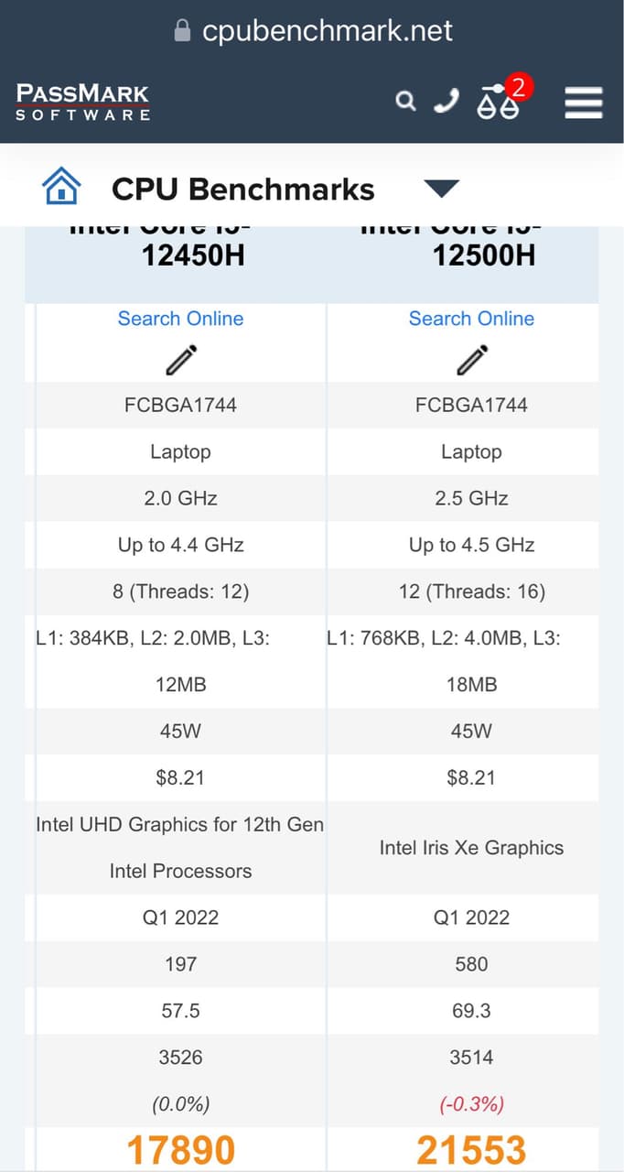Viewport: 624px width, 1172px height.
Task: Search Online for the i5-12500H
Action: (471, 319)
